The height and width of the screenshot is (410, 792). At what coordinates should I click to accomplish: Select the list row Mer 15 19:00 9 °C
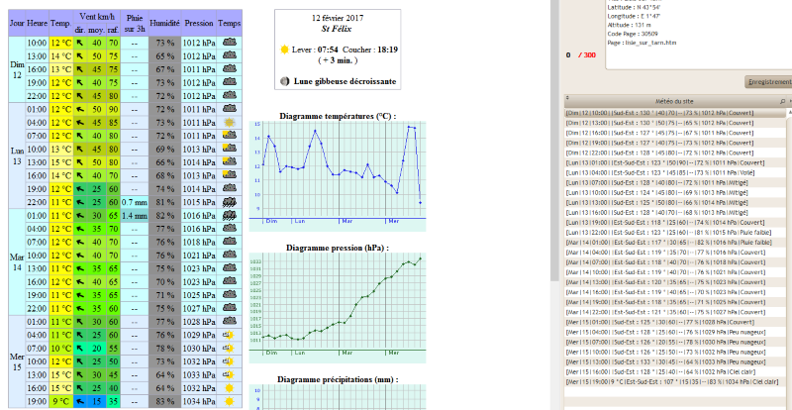[x=675, y=381]
